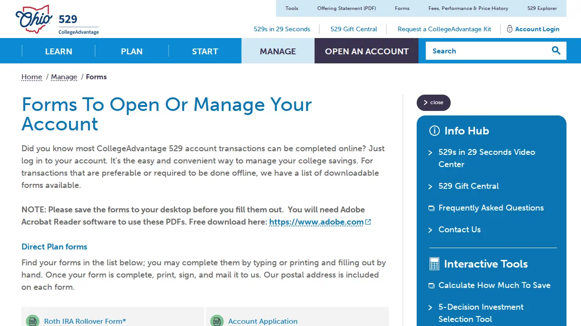Open Frequently Asked Questions link
The width and height of the screenshot is (581, 326).
pos(491,208)
